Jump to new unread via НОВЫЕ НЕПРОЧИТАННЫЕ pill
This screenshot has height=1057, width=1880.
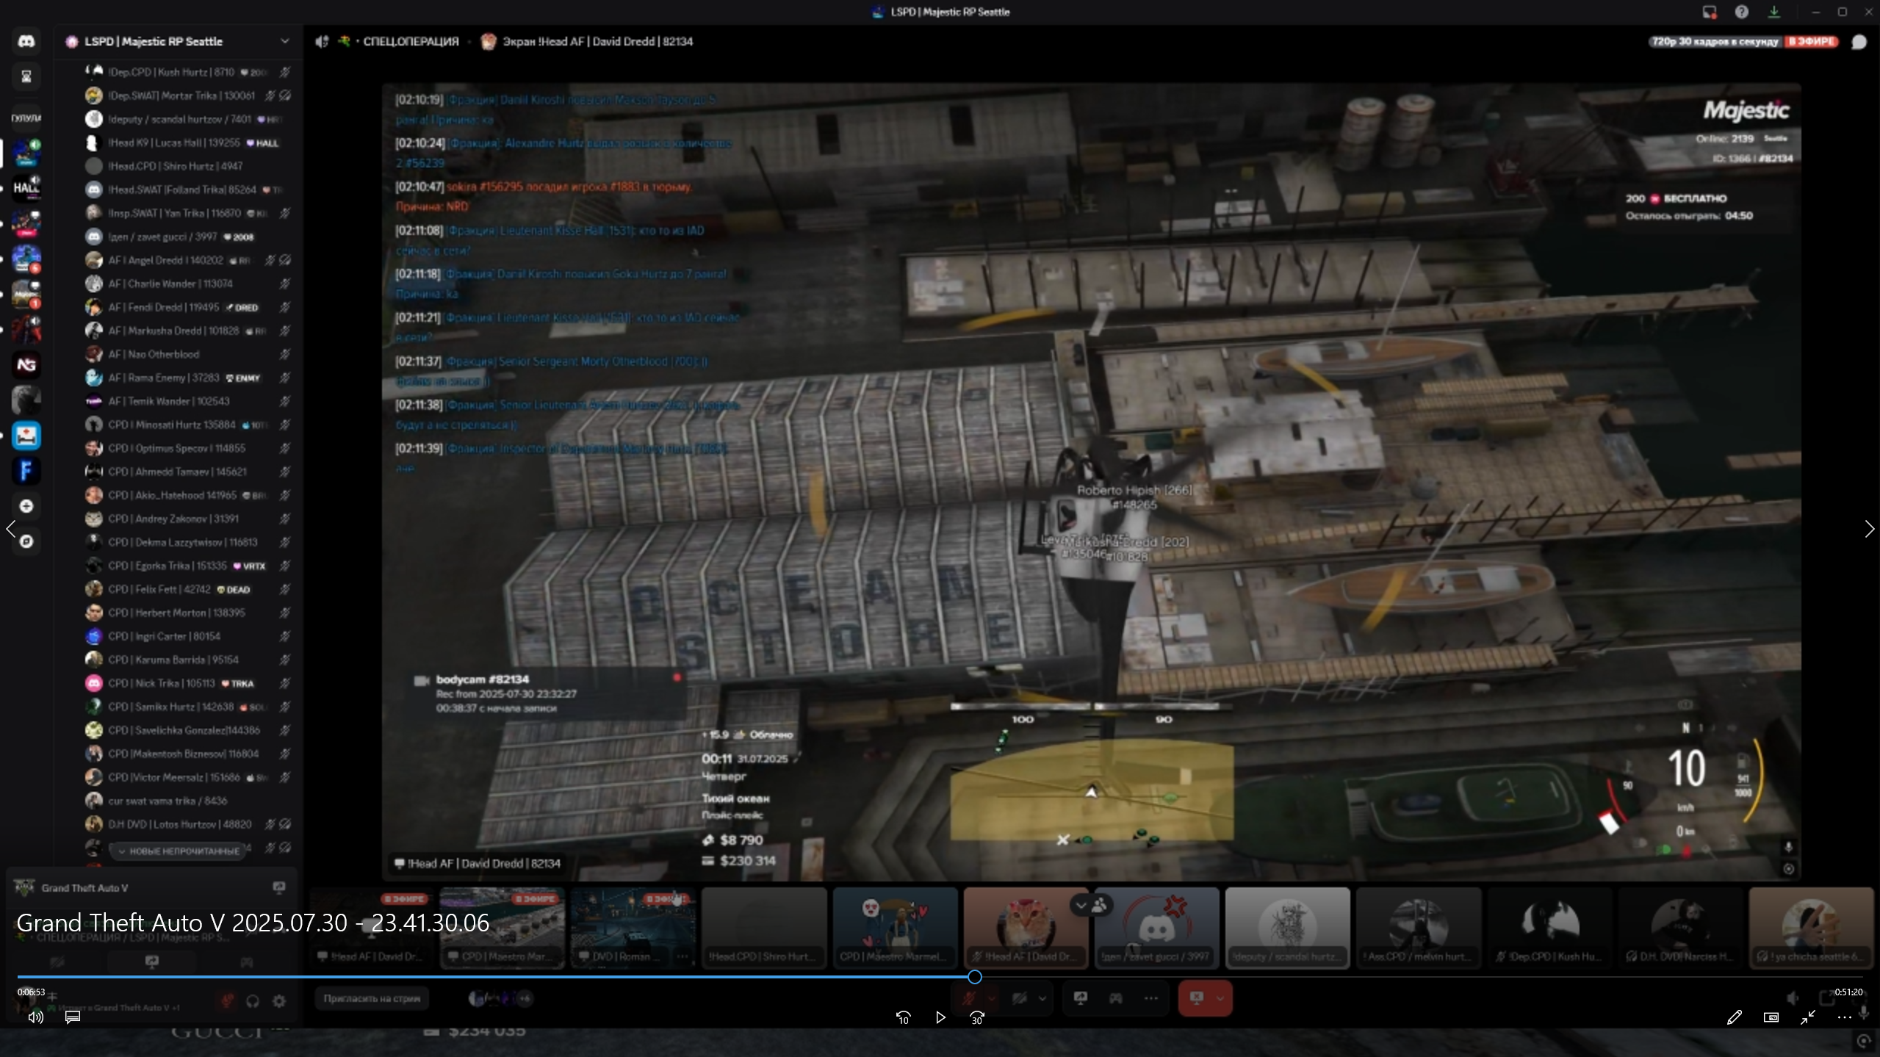point(178,851)
